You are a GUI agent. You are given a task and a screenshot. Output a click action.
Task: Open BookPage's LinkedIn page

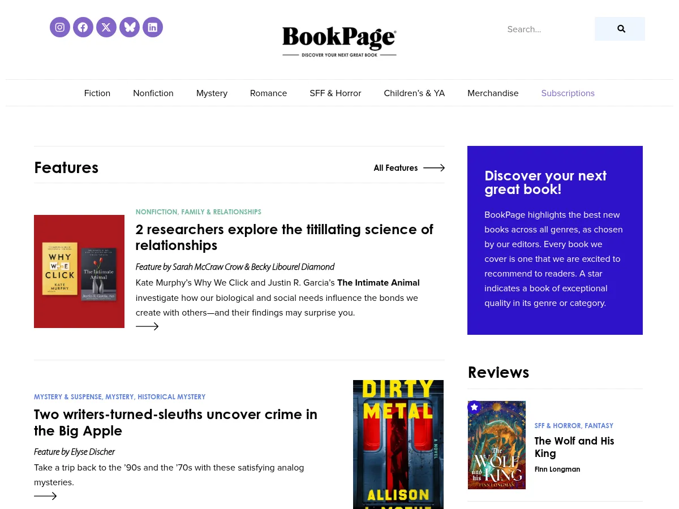(152, 27)
